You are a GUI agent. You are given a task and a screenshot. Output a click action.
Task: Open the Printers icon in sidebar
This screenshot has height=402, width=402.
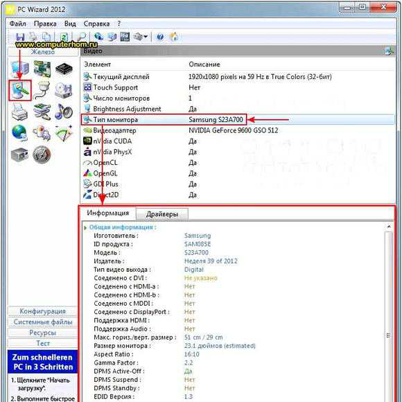pos(19,112)
